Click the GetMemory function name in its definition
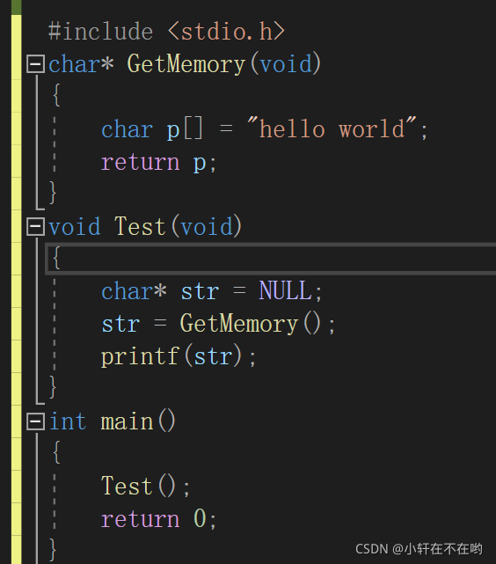The width and height of the screenshot is (496, 564). [186, 64]
